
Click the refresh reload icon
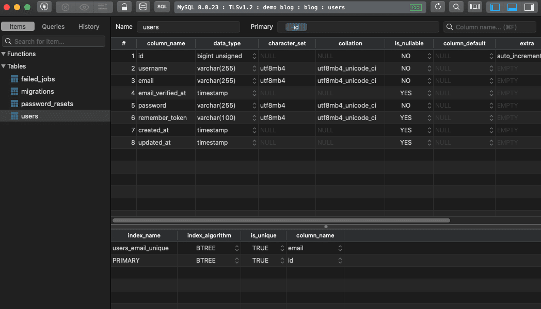pyautogui.click(x=438, y=7)
